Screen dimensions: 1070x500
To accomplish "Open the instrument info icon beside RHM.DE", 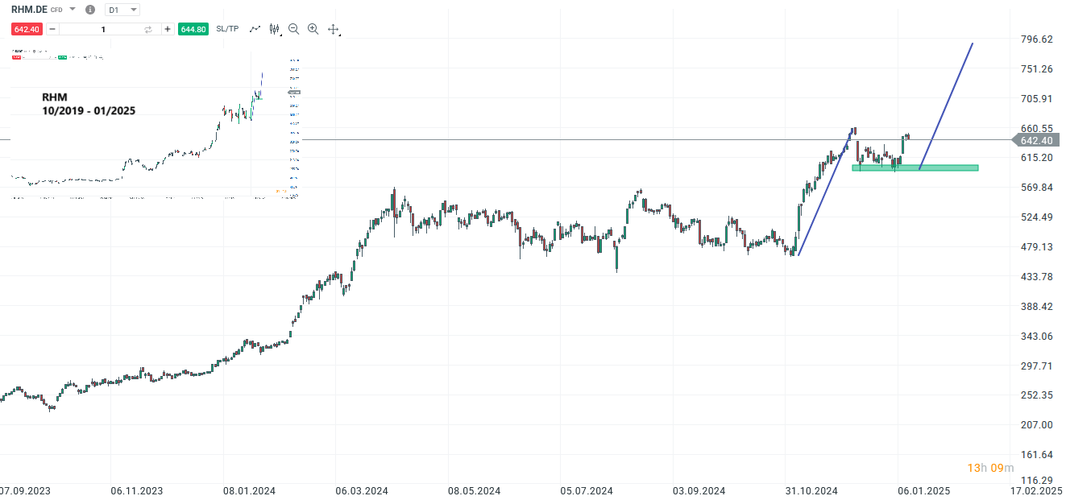I will pos(90,10).
